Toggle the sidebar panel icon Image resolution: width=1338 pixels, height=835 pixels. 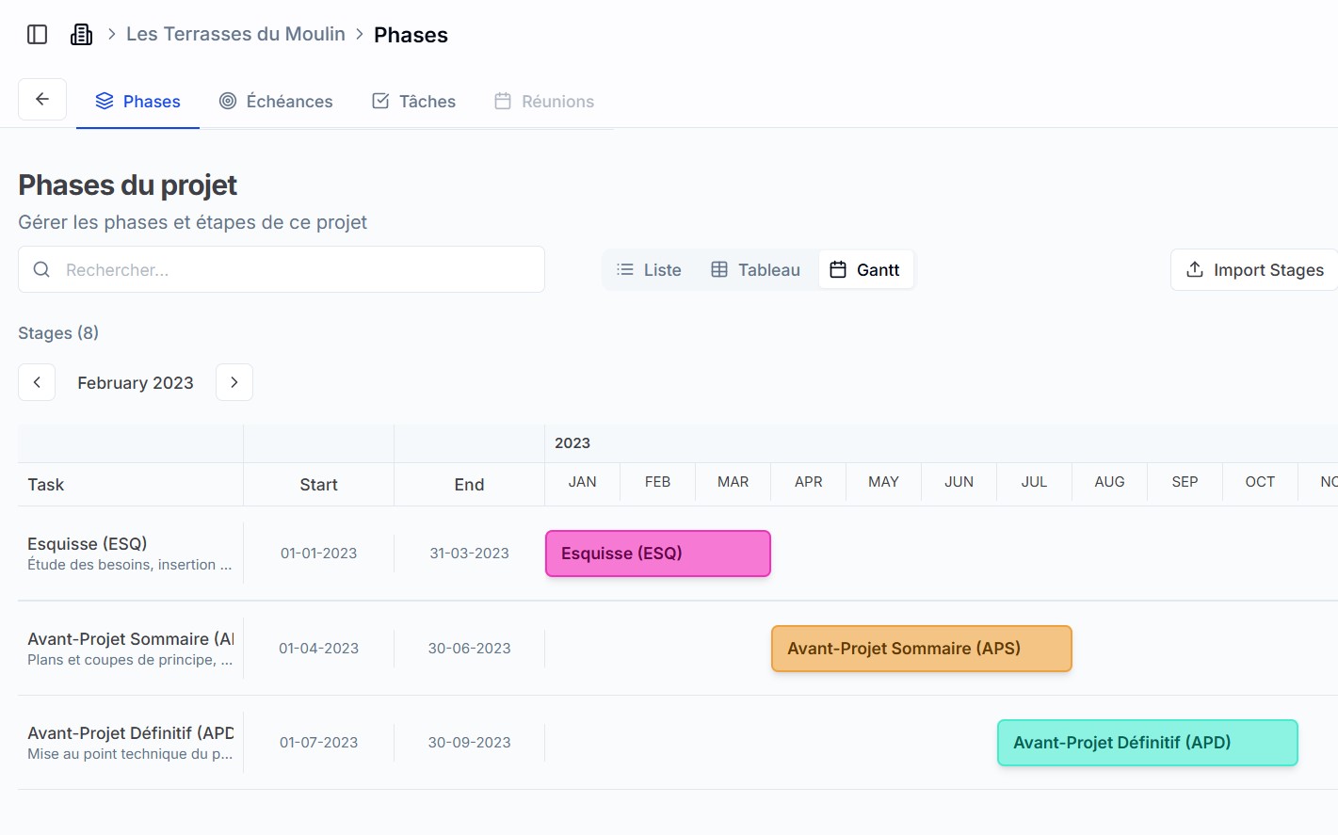[38, 35]
